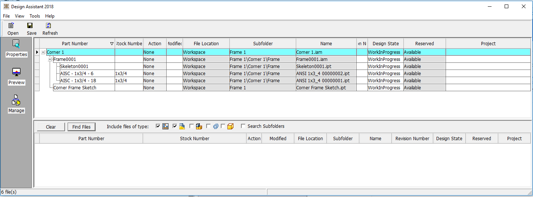This screenshot has width=533, height=197.
Task: Click Subfolder cell of Corner Frame Sketch row
Action: pyautogui.click(x=263, y=88)
